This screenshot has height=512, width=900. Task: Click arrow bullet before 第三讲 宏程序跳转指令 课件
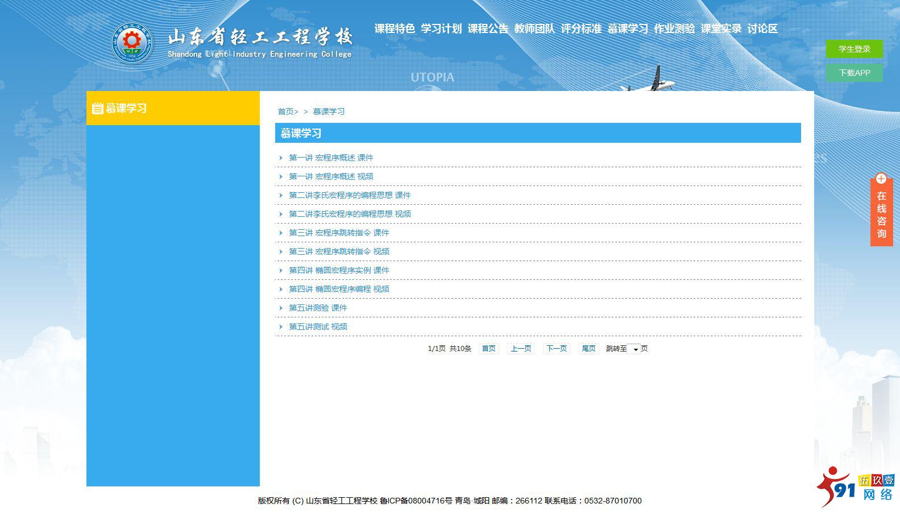[281, 233]
